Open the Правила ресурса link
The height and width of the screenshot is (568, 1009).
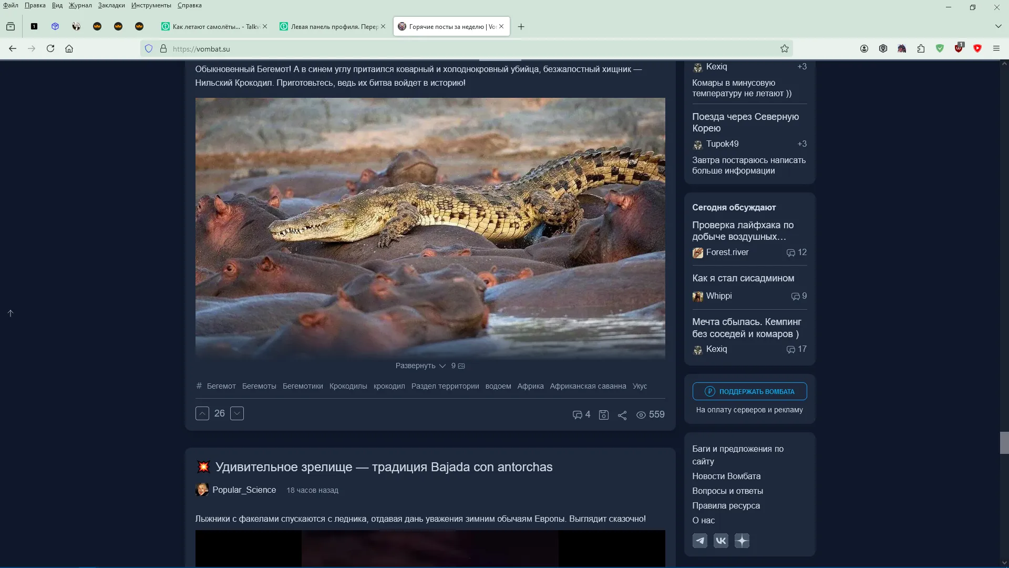(x=726, y=505)
